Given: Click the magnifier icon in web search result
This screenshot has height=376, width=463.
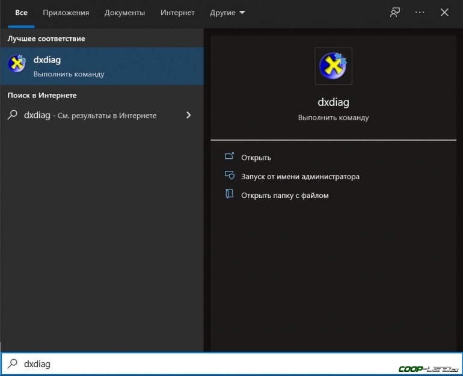Looking at the screenshot, I should (x=12, y=115).
